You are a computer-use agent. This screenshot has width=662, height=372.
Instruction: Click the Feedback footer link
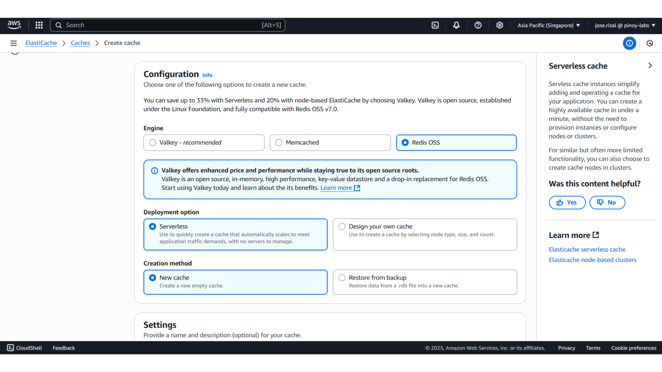pyautogui.click(x=64, y=348)
